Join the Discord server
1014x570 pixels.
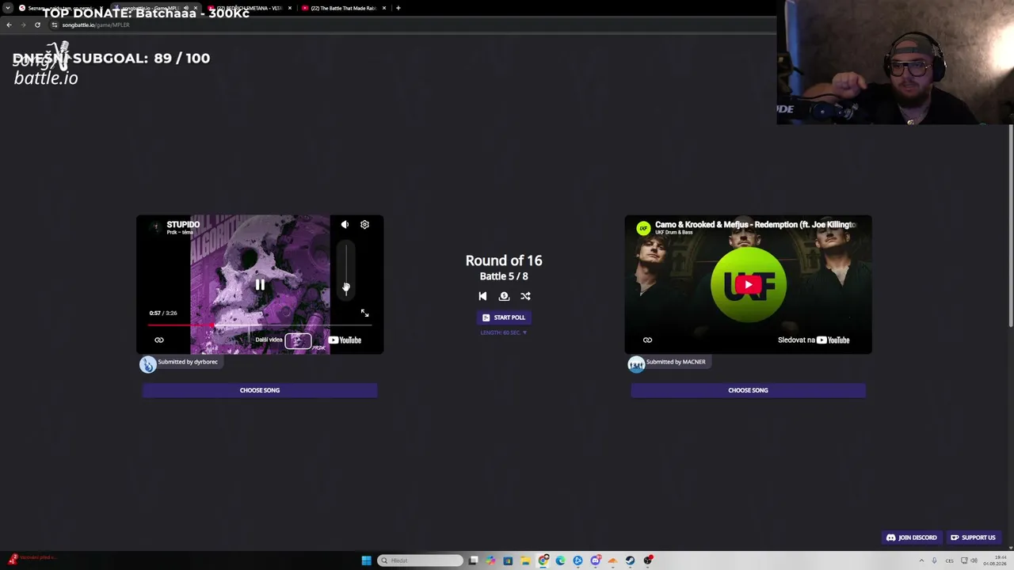(912, 538)
